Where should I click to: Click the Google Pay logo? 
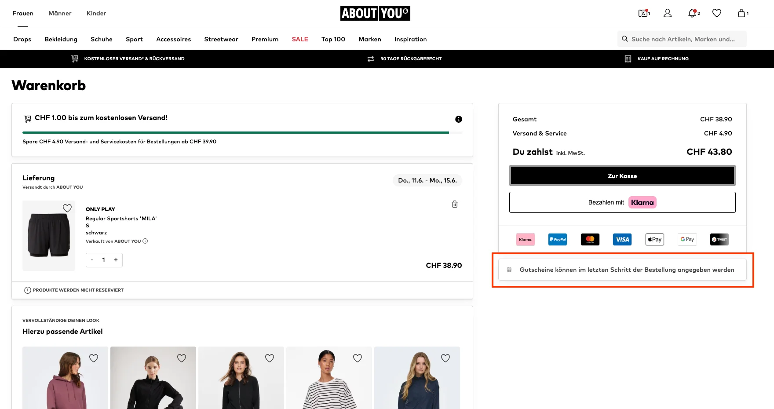point(687,240)
